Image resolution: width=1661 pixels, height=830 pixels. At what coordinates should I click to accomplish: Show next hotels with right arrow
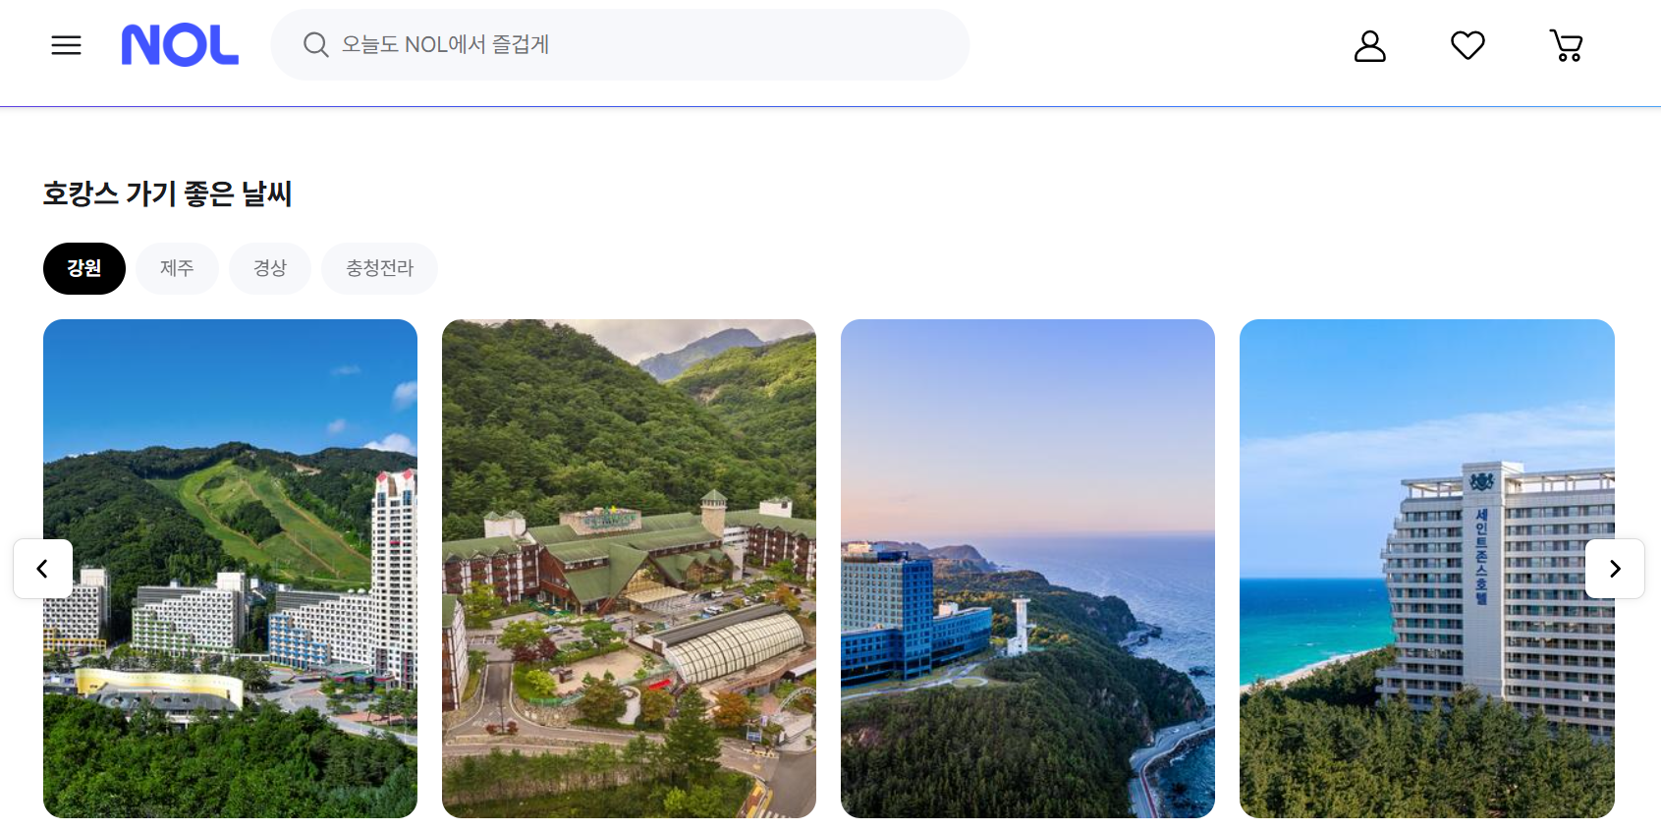click(x=1615, y=569)
